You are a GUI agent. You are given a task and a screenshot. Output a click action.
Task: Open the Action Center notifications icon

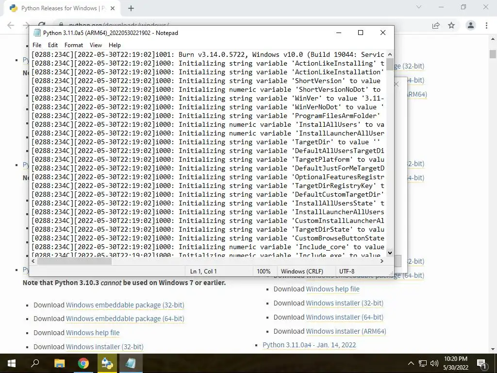[481, 363]
